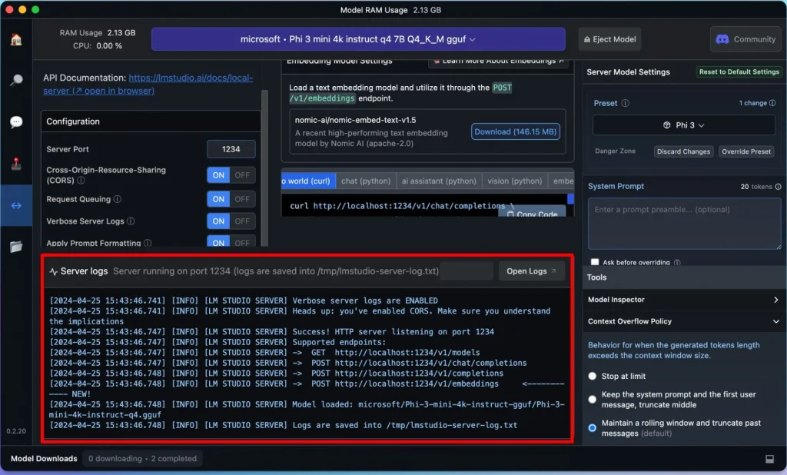This screenshot has width=787, height=475.
Task: Click the CORS info icon
Action: (81, 181)
